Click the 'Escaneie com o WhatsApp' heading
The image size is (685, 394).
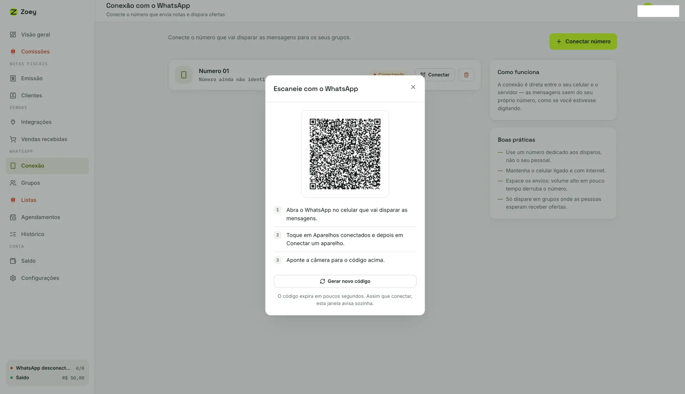(315, 89)
